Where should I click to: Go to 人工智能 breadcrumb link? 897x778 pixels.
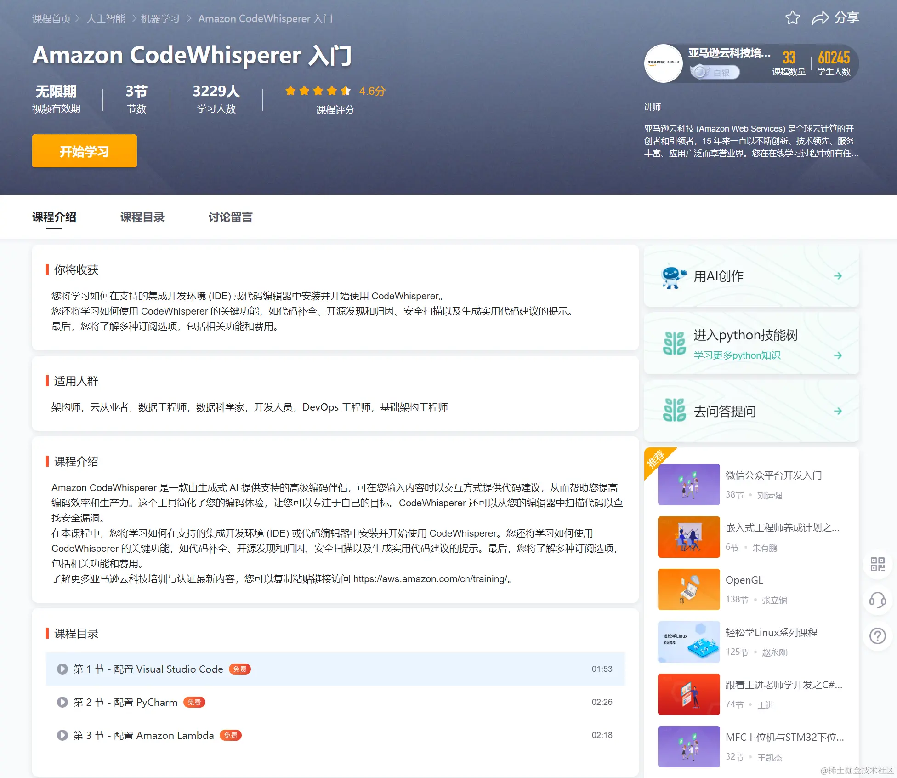[x=106, y=19]
